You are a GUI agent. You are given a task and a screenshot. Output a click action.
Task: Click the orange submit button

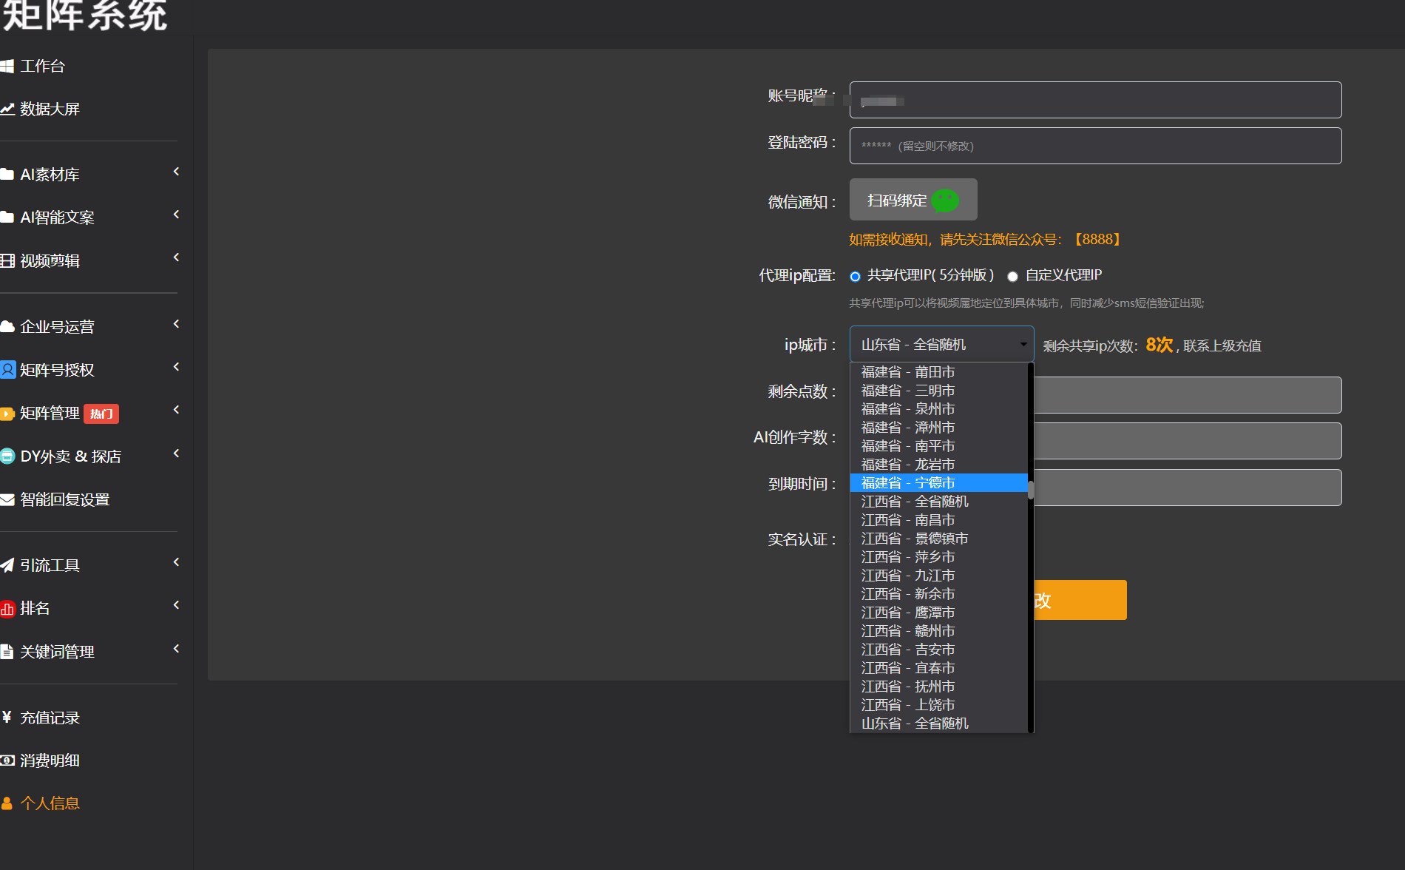pyautogui.click(x=1080, y=600)
